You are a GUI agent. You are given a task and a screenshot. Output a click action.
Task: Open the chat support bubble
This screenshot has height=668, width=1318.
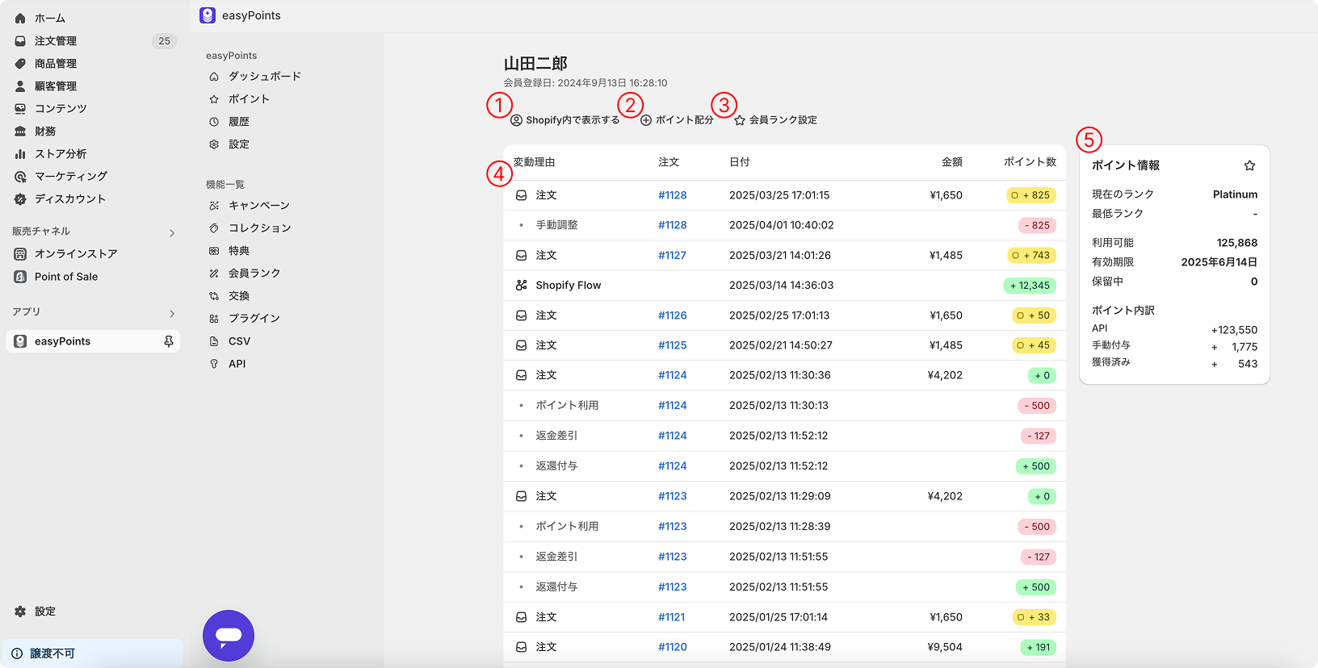[x=229, y=636]
